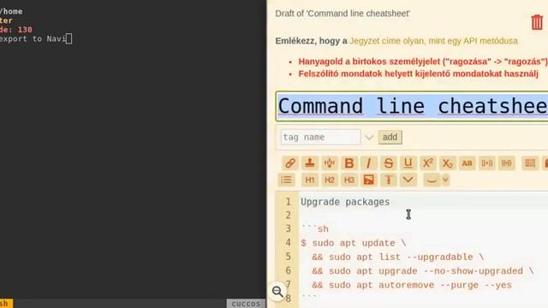Expand the tag name suggestions dropdown
Image resolution: width=548 pixels, height=308 pixels.
[369, 137]
